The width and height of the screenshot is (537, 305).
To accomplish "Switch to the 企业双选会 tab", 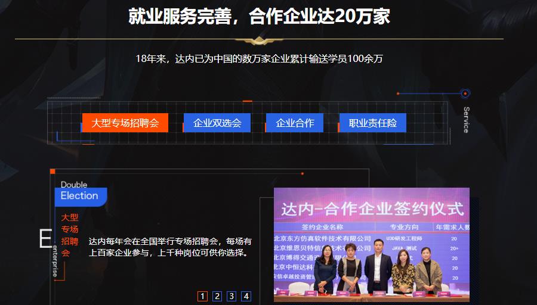I will tap(217, 123).
